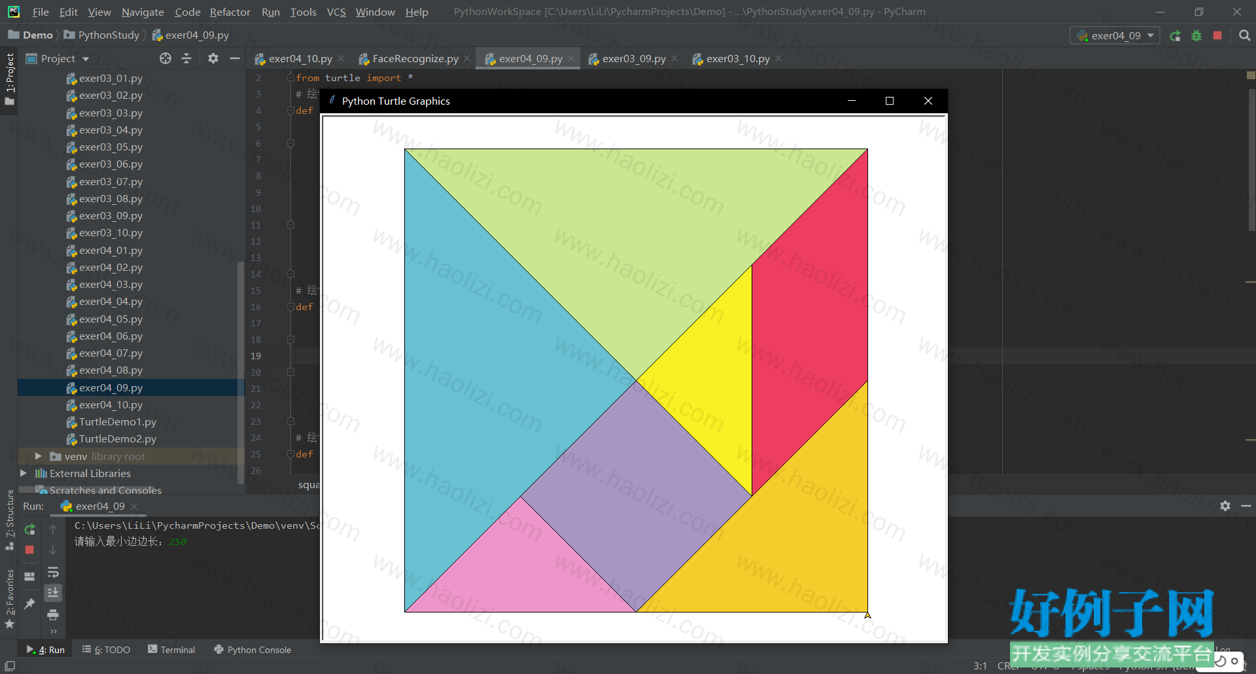Click the editor vertical scrollbar
This screenshot has width=1256, height=674.
[1251, 159]
